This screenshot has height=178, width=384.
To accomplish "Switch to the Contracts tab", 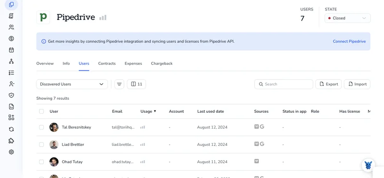I will (107, 63).
